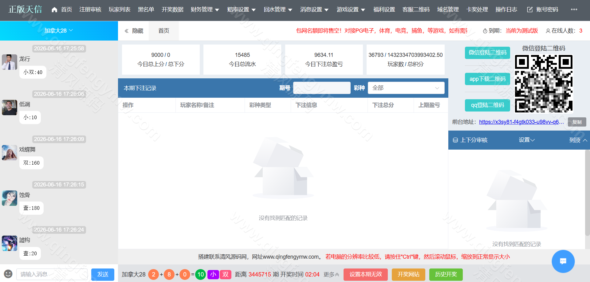Image resolution: width=590 pixels, height=282 pixels.
Task: Open the 卡奖处理 menu
Action: (x=477, y=10)
